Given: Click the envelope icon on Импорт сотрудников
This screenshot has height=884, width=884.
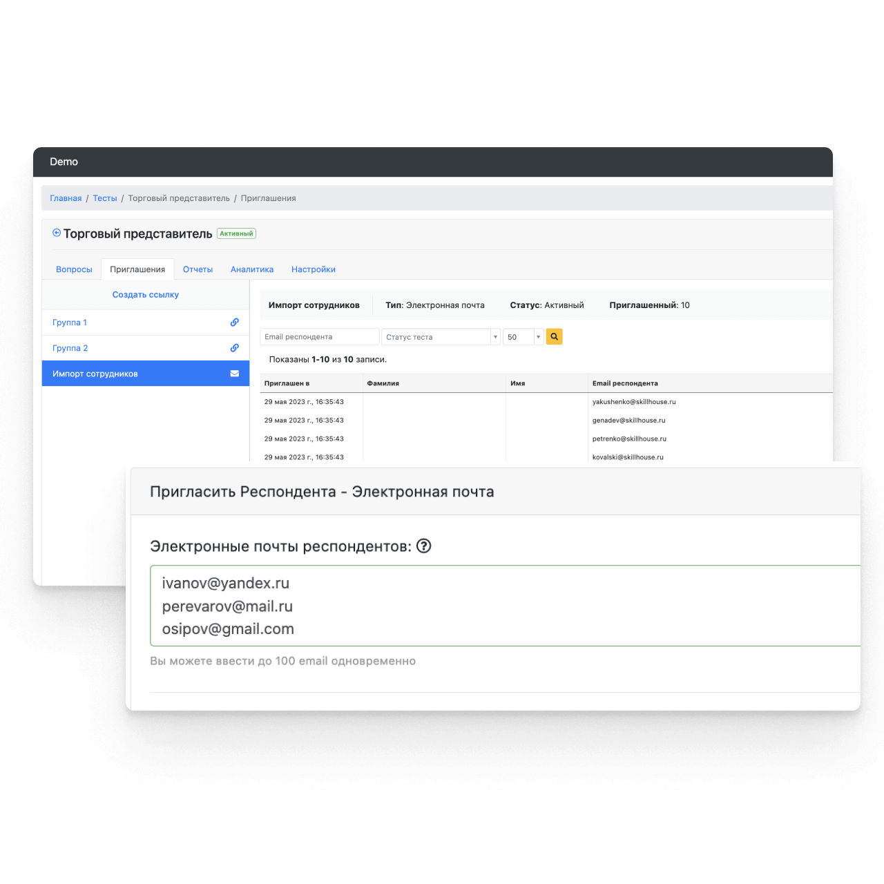Looking at the screenshot, I should point(235,374).
